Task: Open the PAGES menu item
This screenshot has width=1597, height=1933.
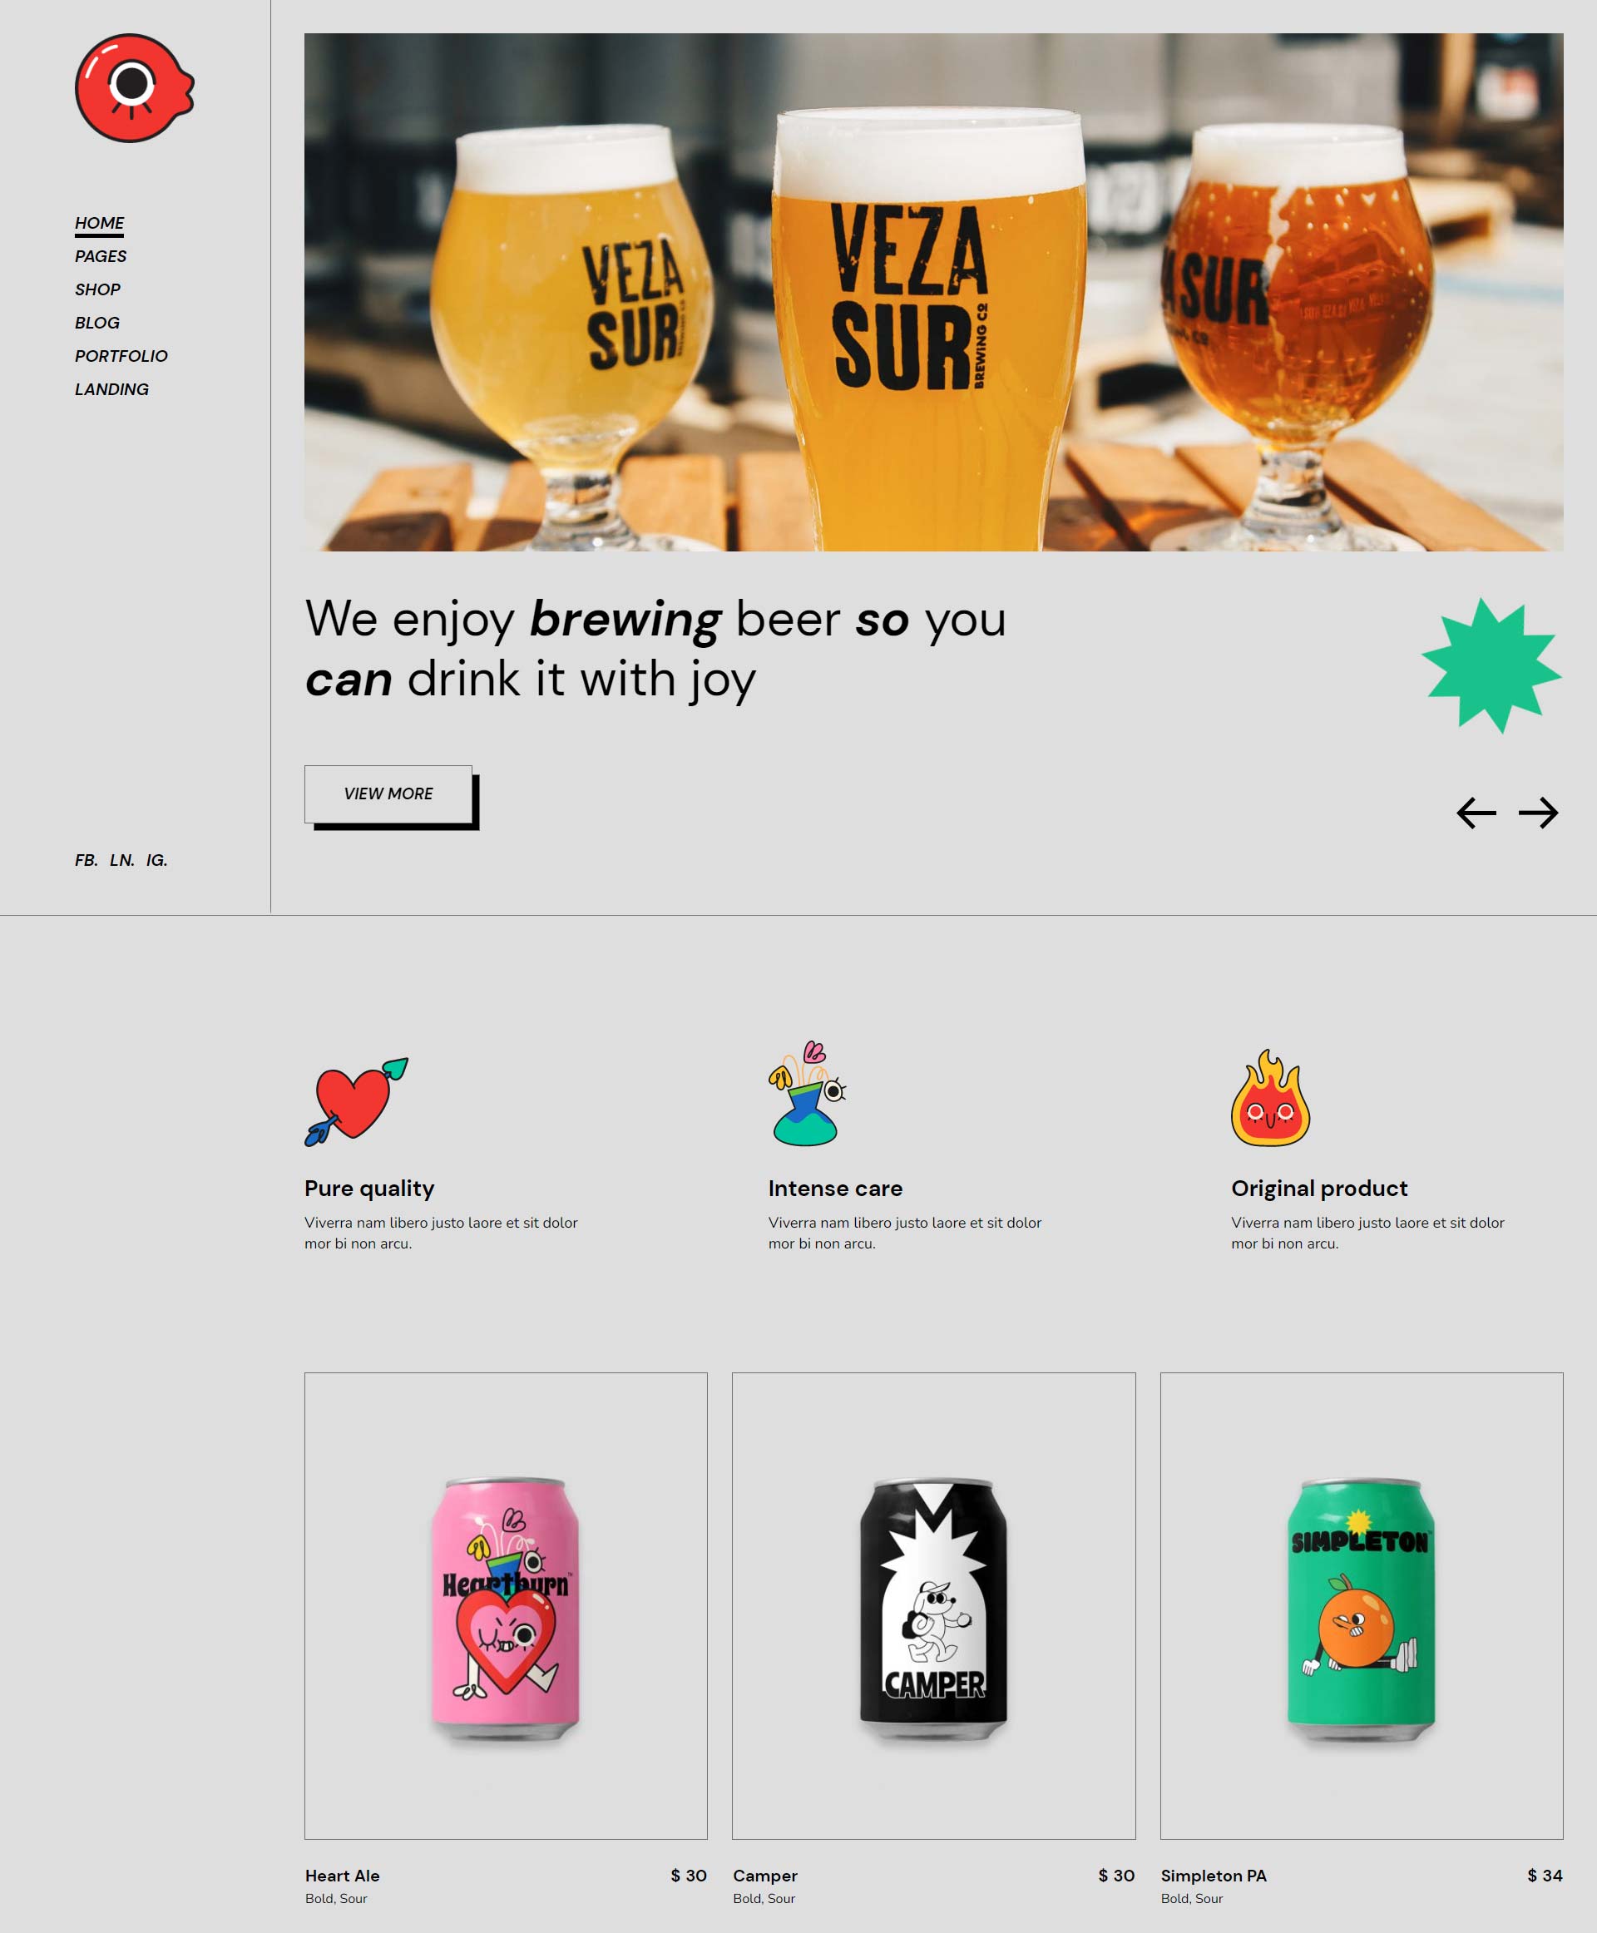Action: tap(101, 256)
